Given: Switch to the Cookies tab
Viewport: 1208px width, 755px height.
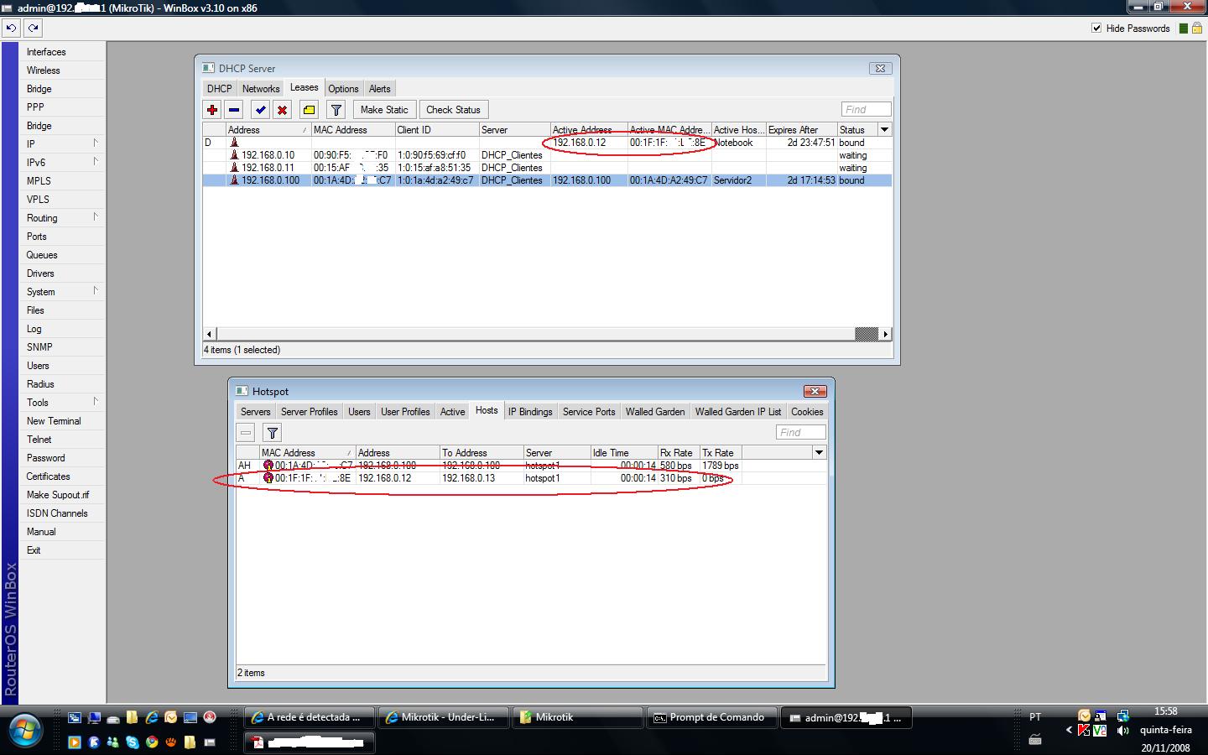Looking at the screenshot, I should tap(807, 411).
